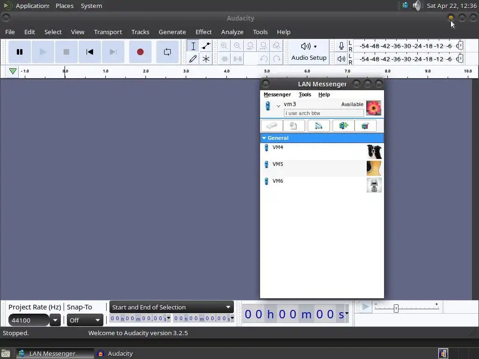Select the Draw pencil tool
Screen dimensions: 479x359
tap(193, 58)
